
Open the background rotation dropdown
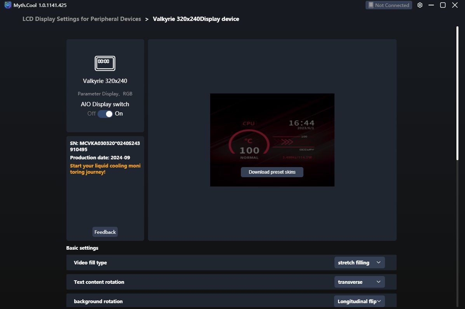[359, 301]
